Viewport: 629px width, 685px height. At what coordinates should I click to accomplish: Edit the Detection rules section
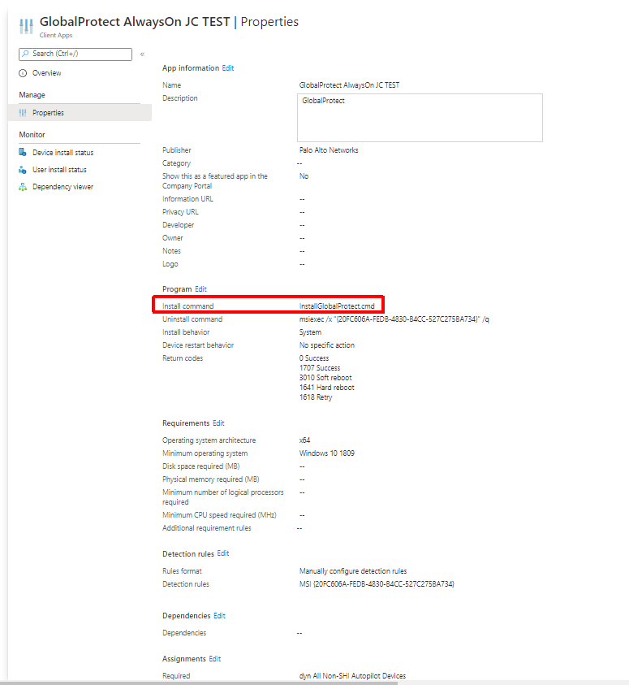tap(223, 553)
